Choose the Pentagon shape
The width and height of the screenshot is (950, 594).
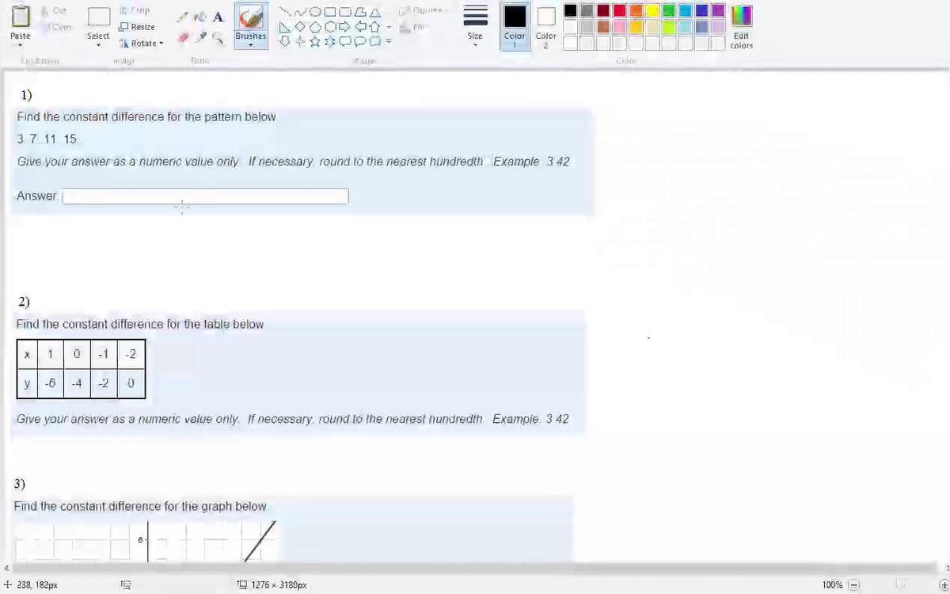(x=315, y=27)
